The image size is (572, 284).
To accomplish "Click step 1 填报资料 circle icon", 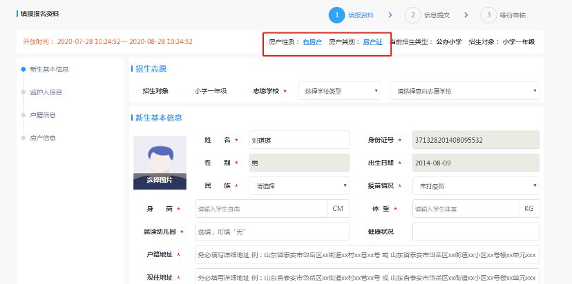I will [x=336, y=14].
